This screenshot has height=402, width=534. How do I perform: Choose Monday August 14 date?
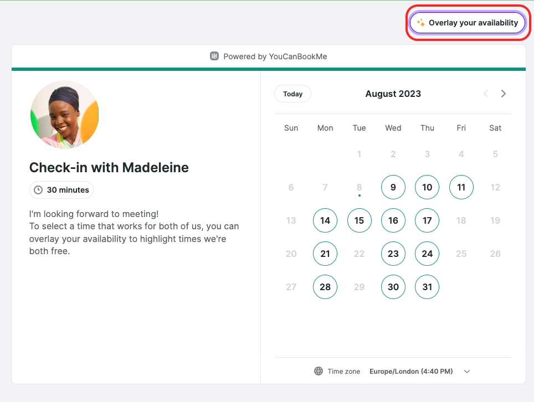(325, 220)
